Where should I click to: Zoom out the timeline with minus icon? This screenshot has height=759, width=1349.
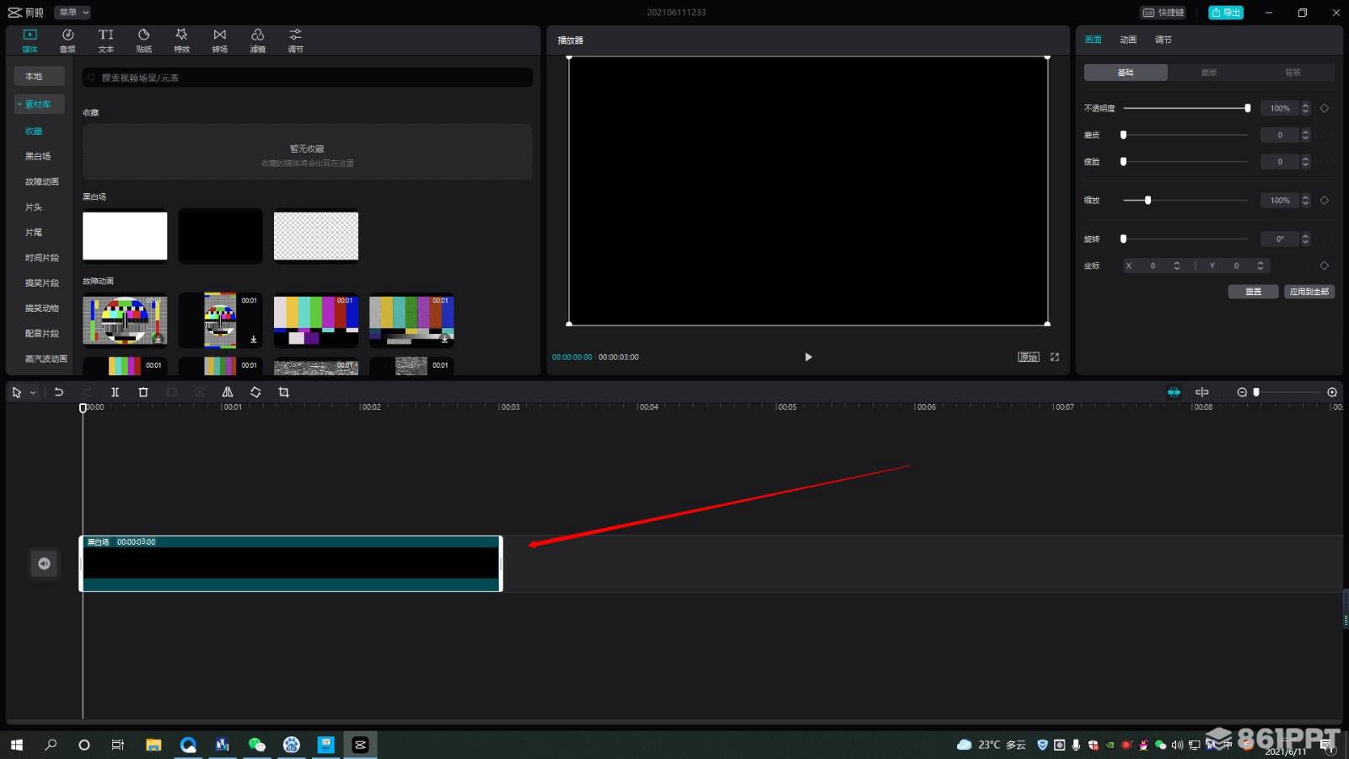[1242, 392]
